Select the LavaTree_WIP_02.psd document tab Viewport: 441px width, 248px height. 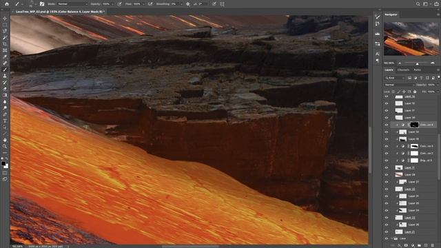click(60, 12)
